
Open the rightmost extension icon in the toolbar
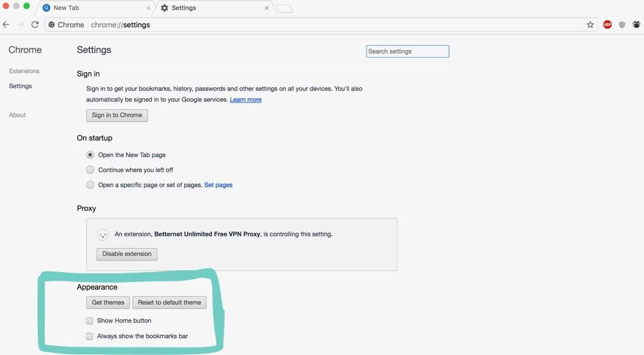coord(636,25)
